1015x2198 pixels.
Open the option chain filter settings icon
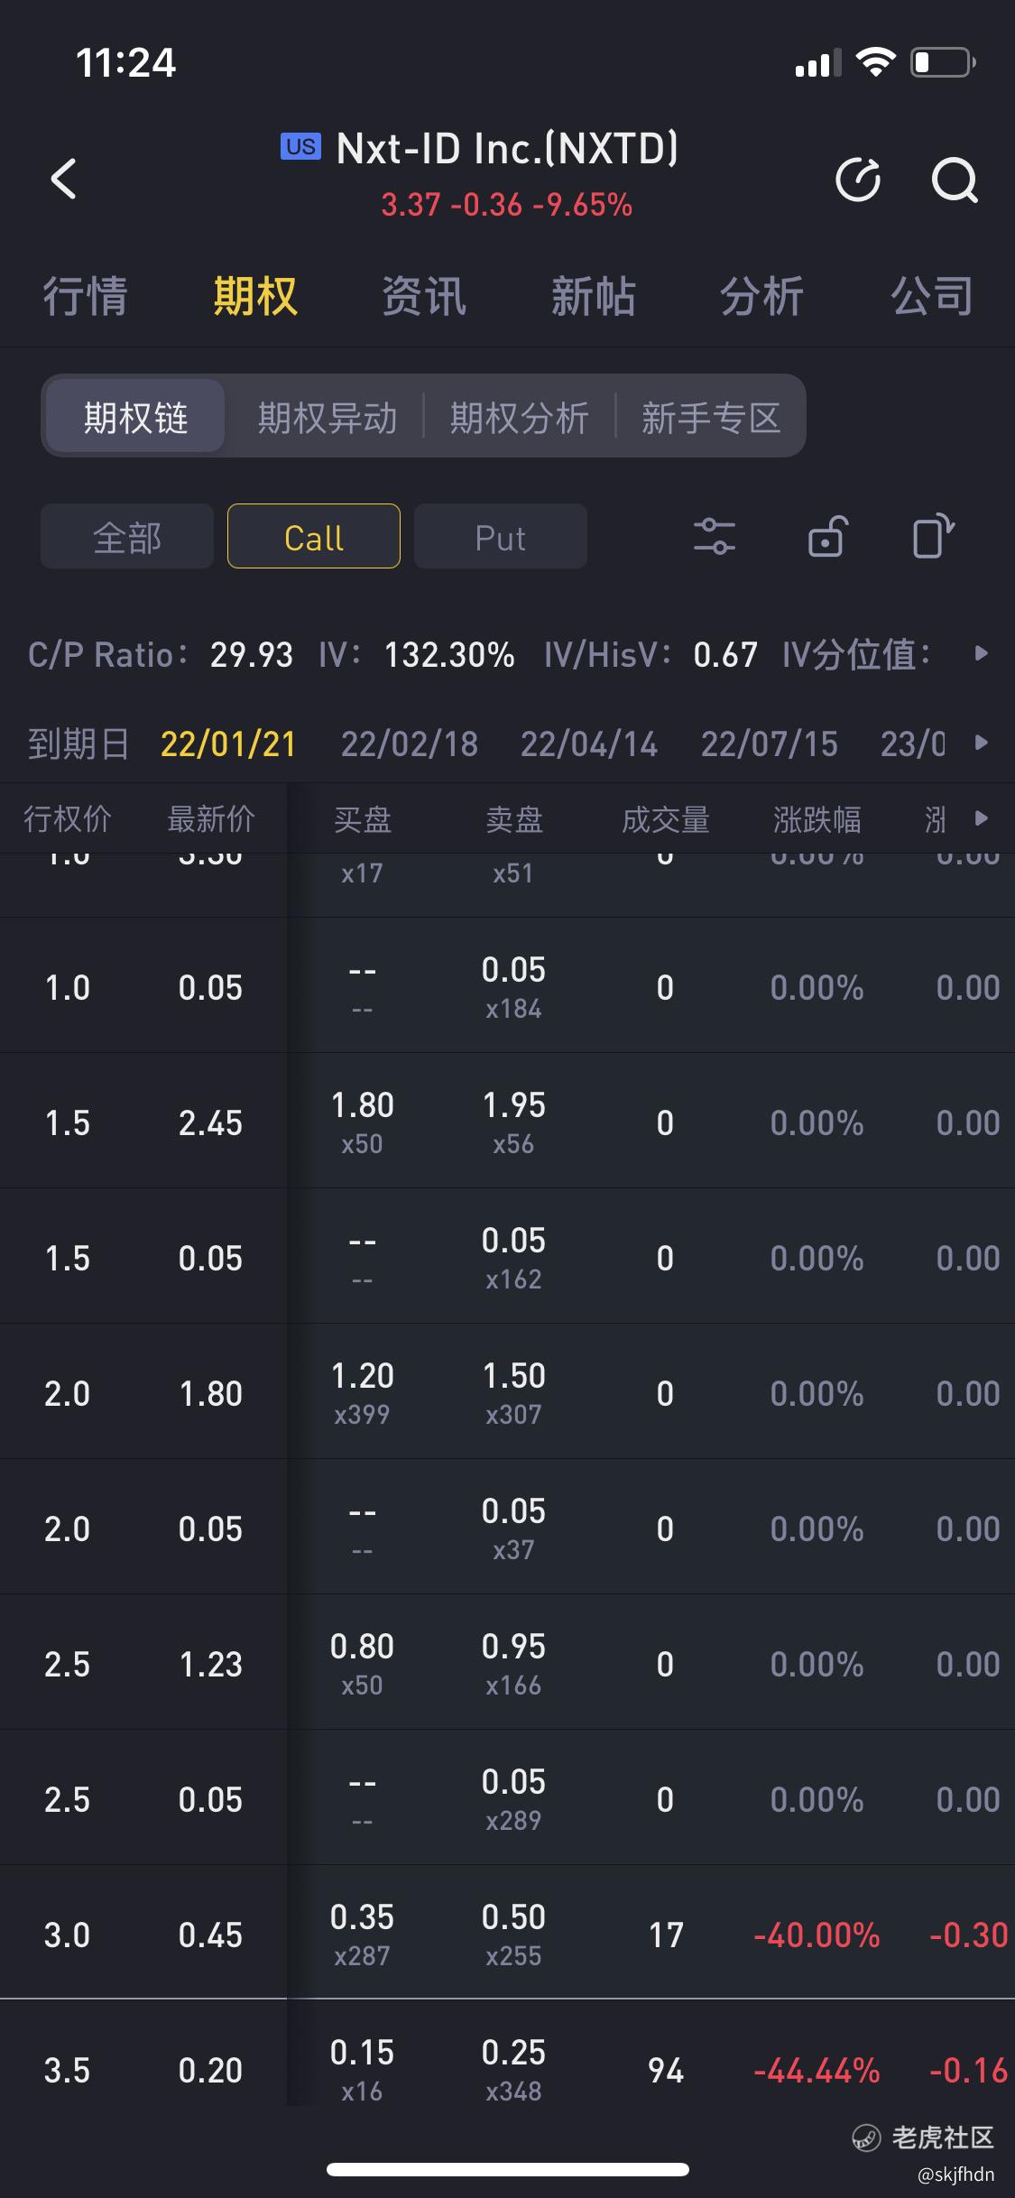point(715,536)
